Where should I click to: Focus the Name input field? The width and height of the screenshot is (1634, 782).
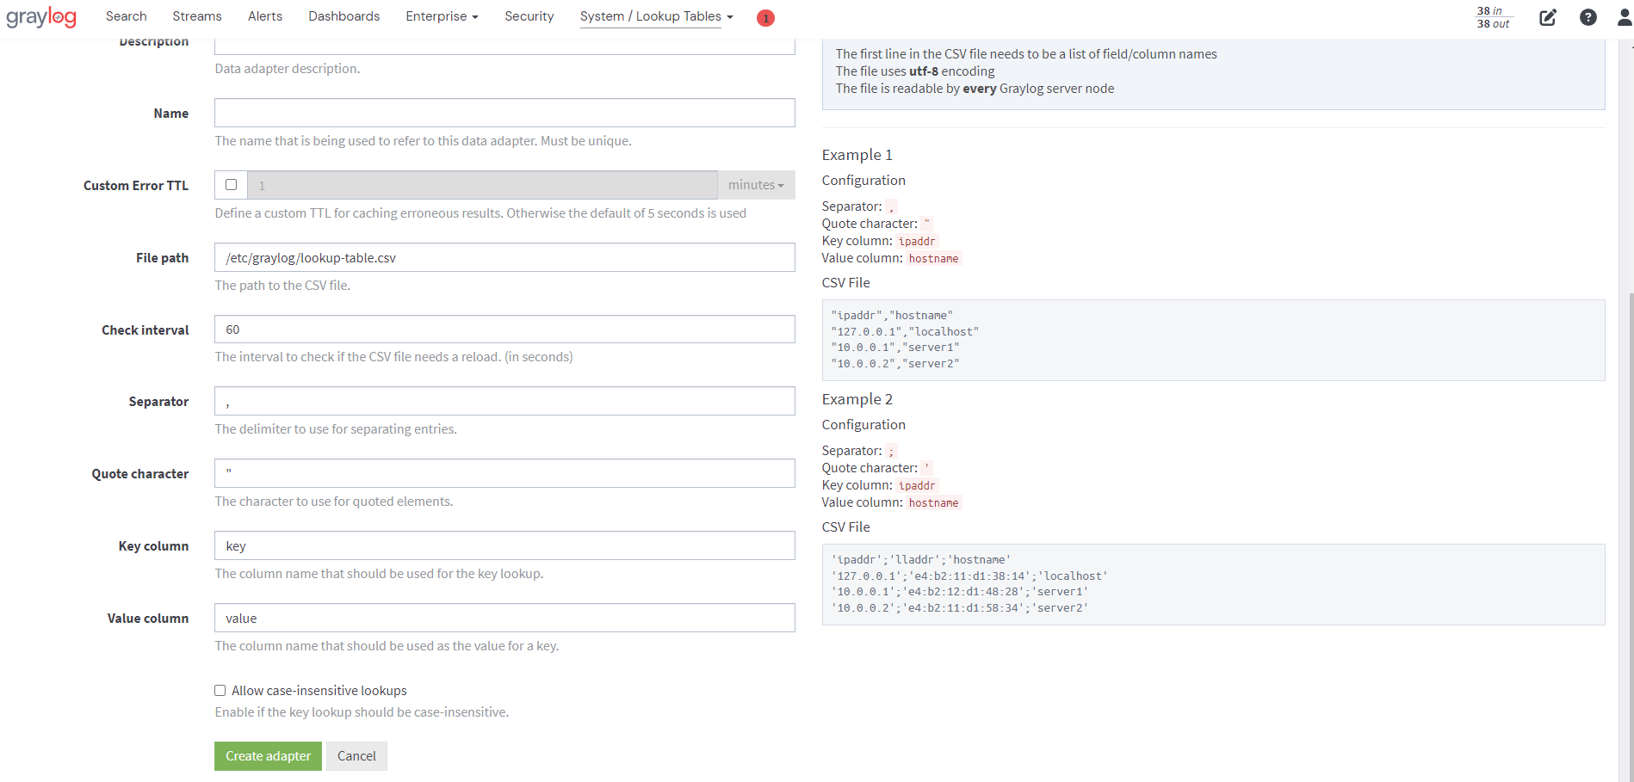pos(504,113)
